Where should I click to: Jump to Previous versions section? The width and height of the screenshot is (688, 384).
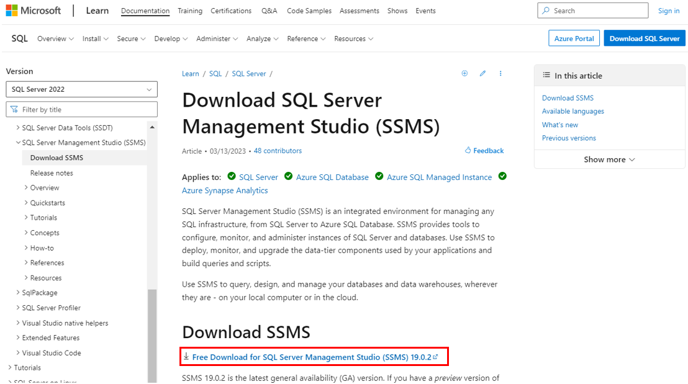(x=569, y=138)
